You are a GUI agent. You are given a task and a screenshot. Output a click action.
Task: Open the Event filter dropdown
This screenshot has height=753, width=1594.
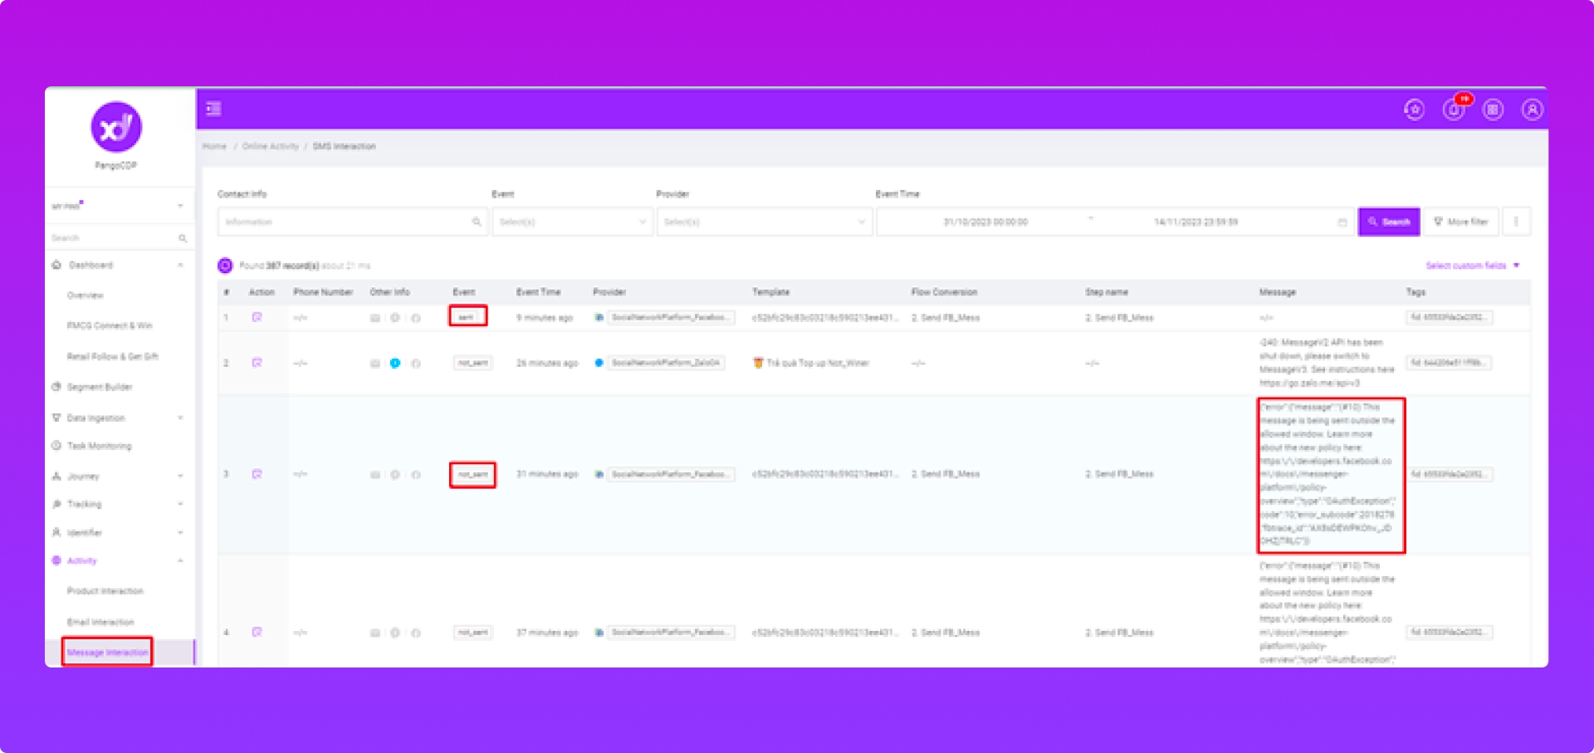pyautogui.click(x=572, y=222)
